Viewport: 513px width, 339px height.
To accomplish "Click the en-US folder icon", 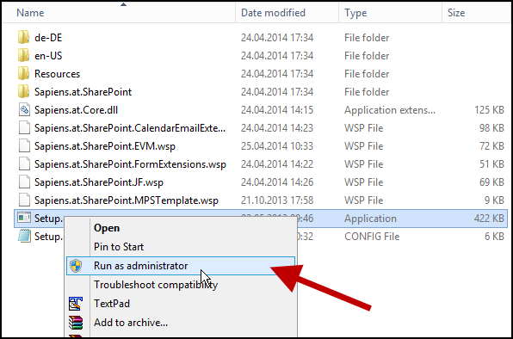I will (x=23, y=55).
